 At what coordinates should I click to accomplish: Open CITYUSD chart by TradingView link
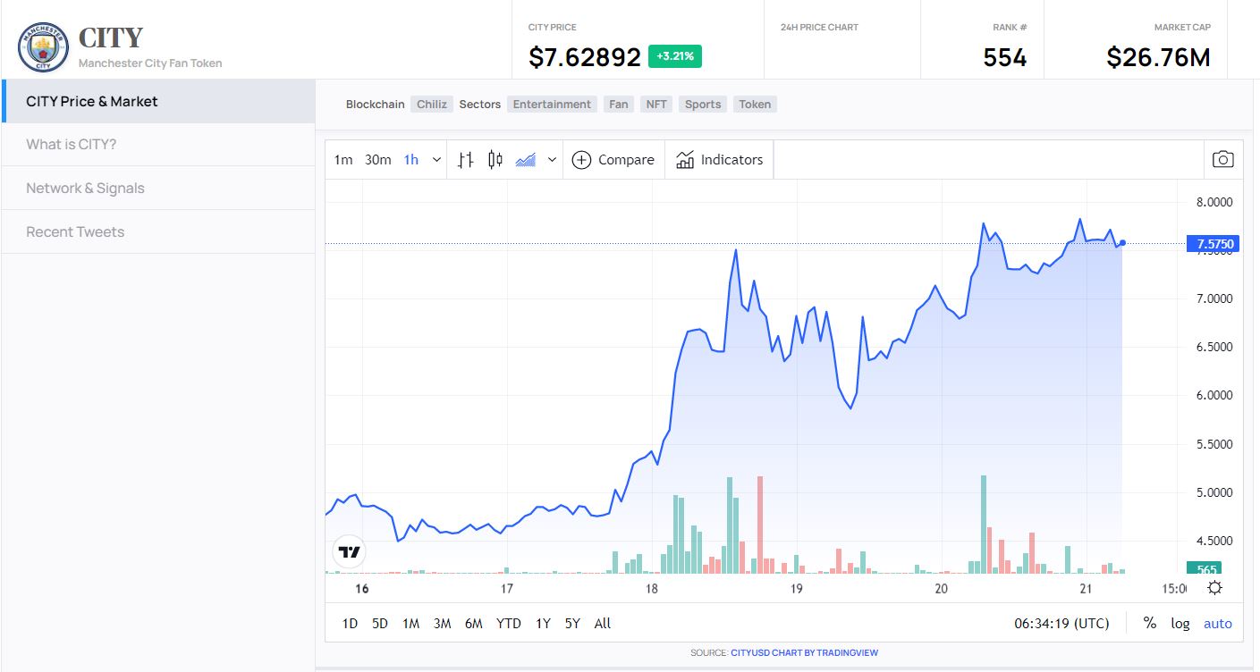pyautogui.click(x=804, y=653)
